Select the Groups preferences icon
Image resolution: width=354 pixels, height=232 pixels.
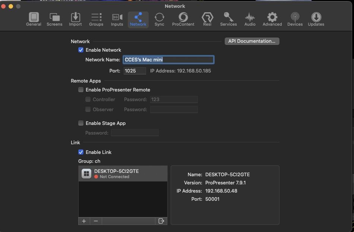coord(96,19)
